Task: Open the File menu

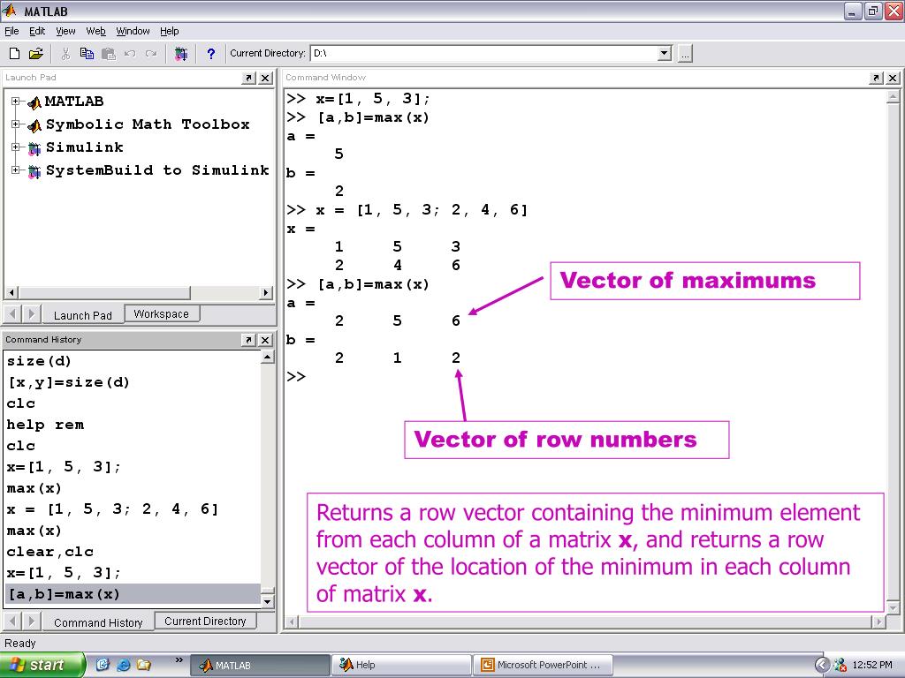Action: [x=11, y=31]
